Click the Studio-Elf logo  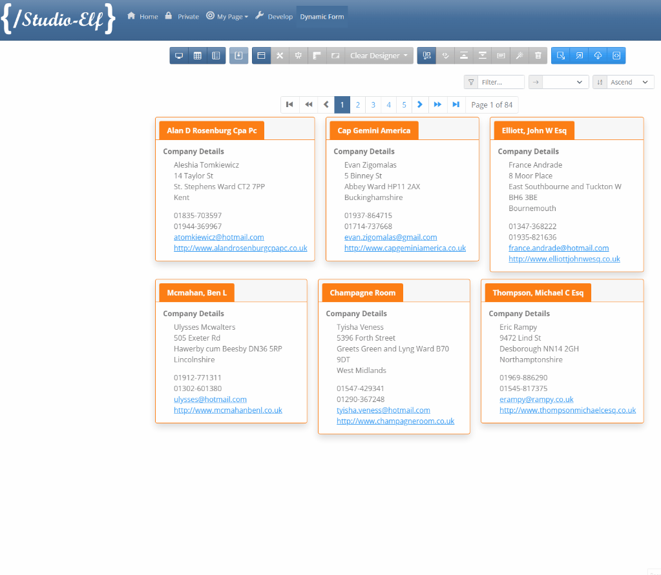[x=58, y=19]
